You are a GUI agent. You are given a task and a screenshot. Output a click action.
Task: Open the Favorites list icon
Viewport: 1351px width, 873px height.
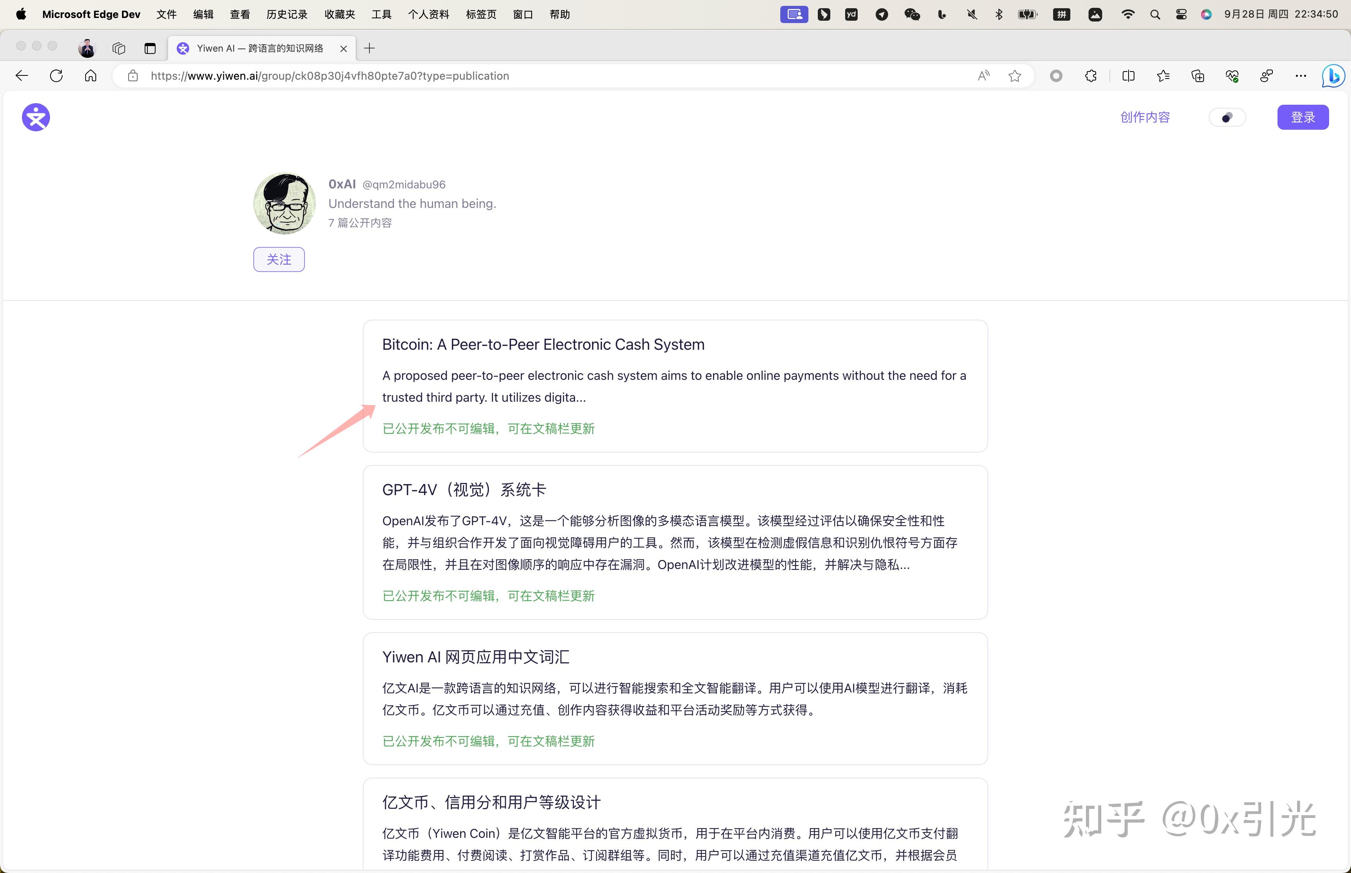coord(1163,76)
